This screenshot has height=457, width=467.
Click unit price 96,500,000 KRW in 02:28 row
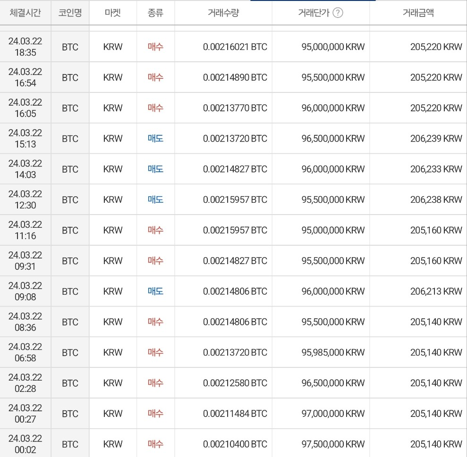tap(333, 383)
